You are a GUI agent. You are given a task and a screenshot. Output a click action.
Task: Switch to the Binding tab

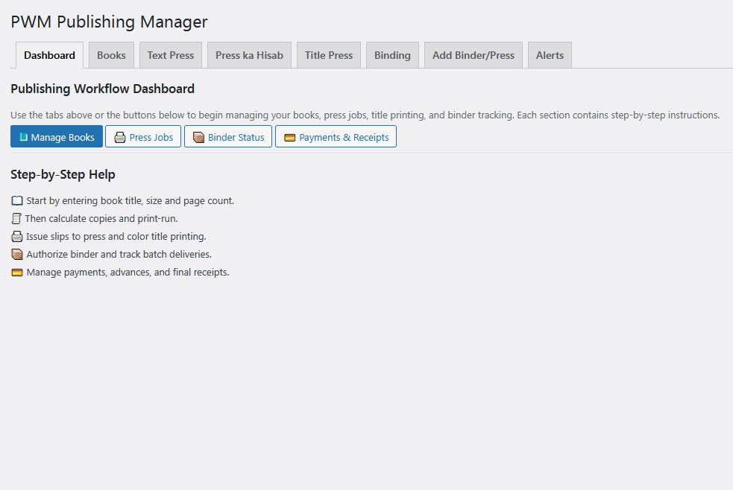tap(392, 54)
